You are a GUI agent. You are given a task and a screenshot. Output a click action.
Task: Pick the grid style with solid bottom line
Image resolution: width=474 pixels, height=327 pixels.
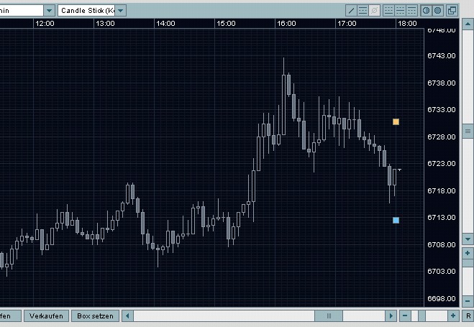click(388, 11)
